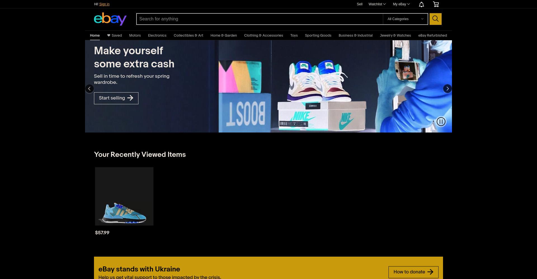Viewport: 537px width, 279px height.
Task: Click the yellow search magnifier button
Action: (x=435, y=19)
